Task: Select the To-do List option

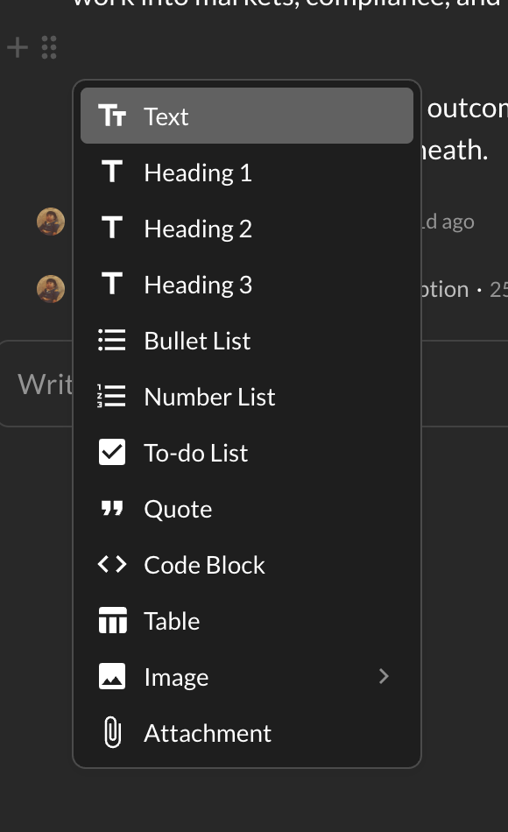Action: 247,452
